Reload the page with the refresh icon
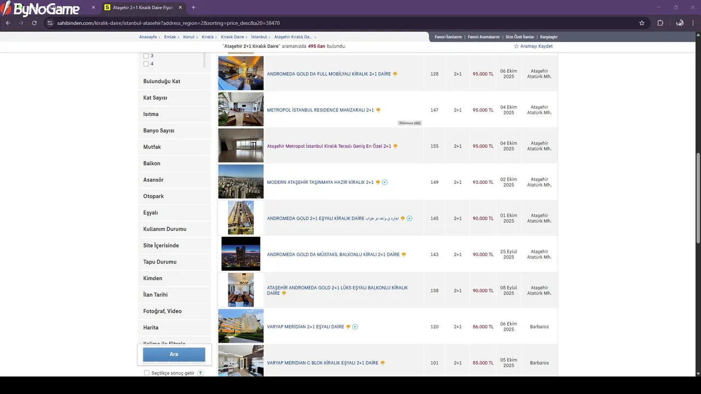The width and height of the screenshot is (701, 394). point(34,23)
